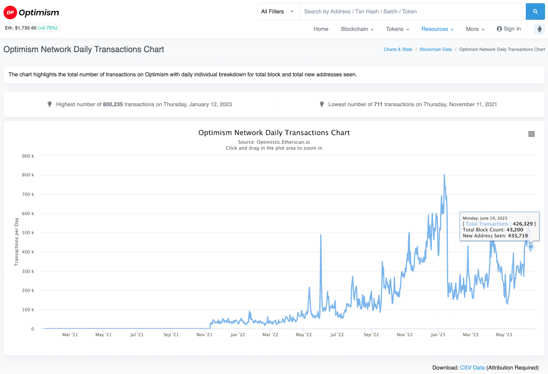
Task: Click the June 19 data point marker
Action: (531, 247)
